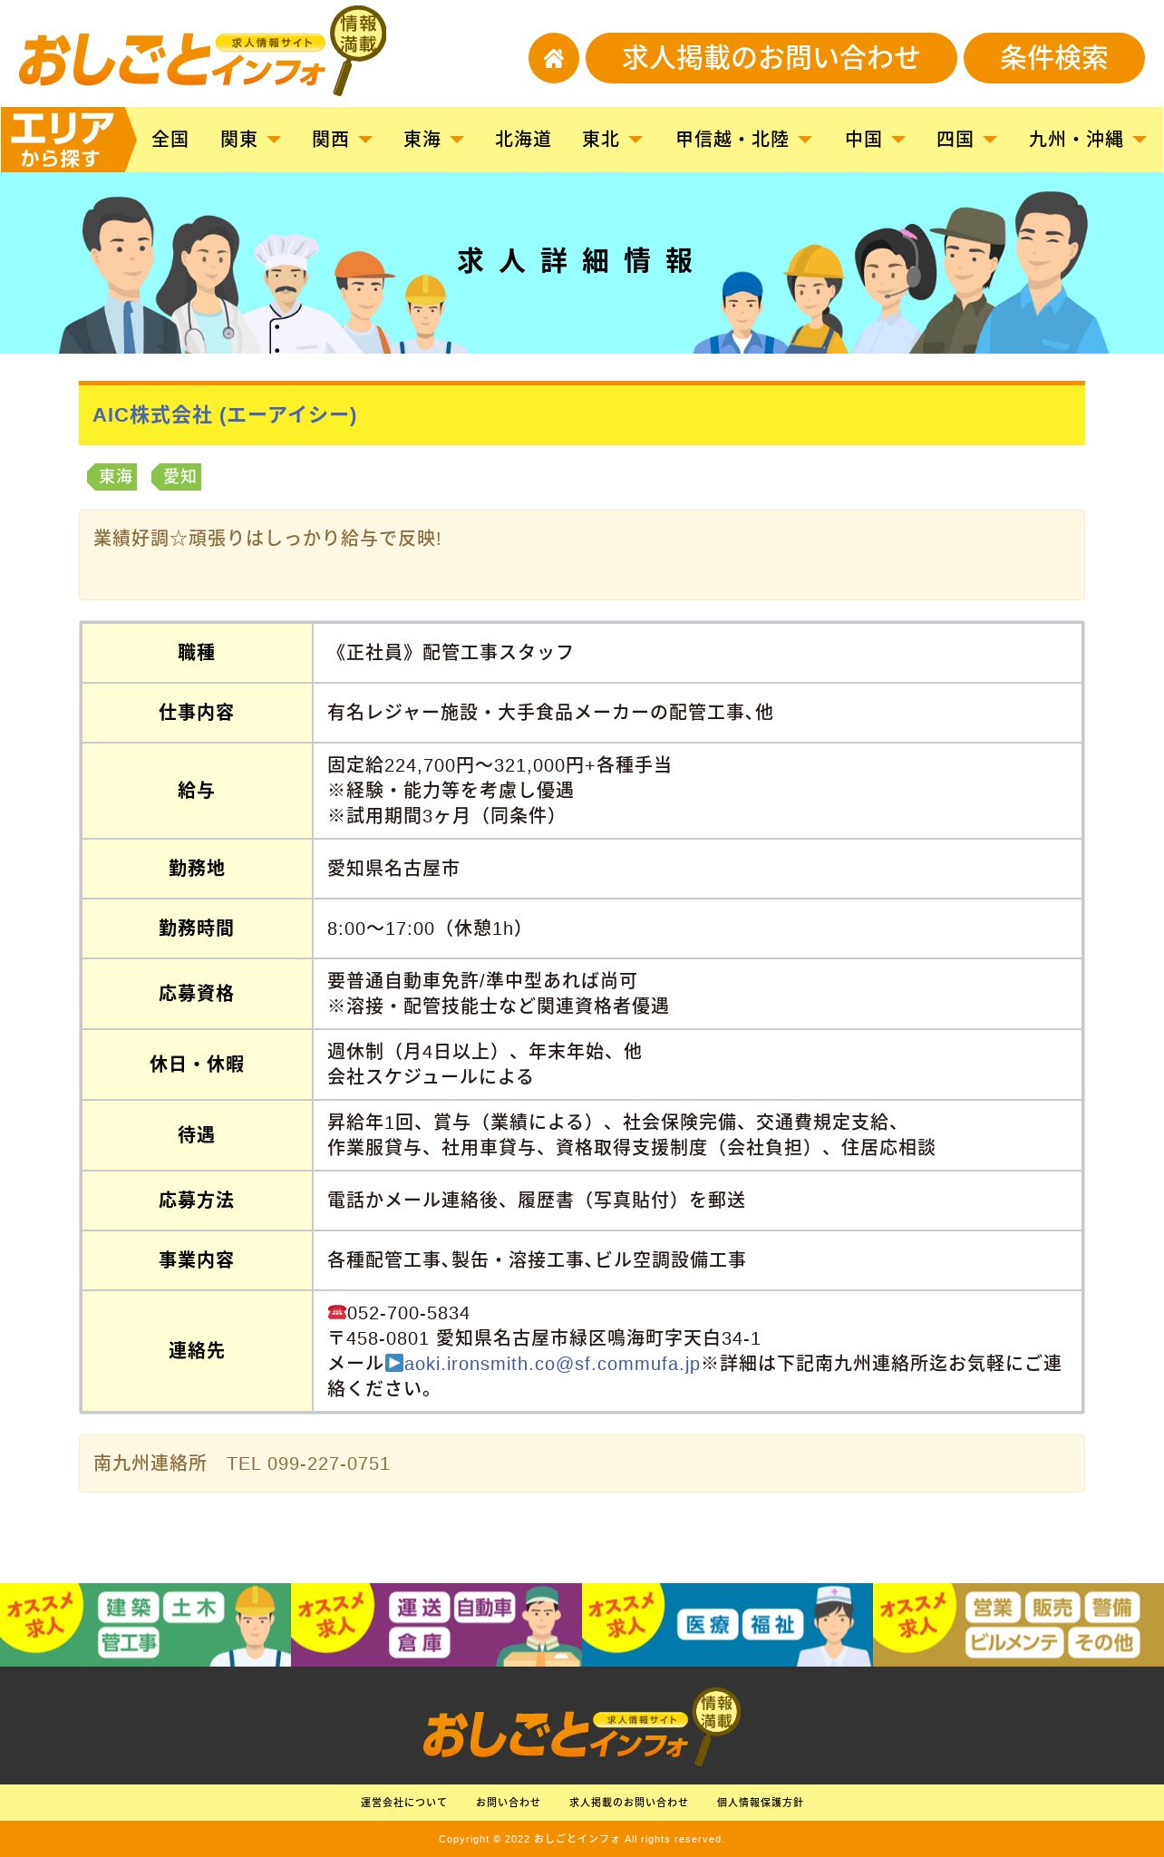
Task: Open お問い合わせ footer link
Action: click(508, 1803)
